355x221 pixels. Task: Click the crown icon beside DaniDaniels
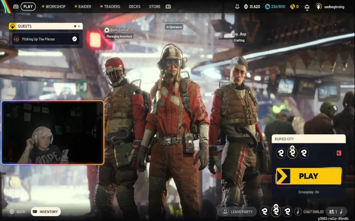point(107,30)
